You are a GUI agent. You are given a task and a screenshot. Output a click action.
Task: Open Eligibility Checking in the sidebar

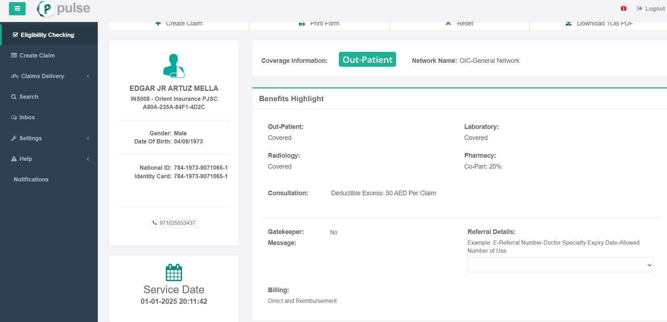[x=47, y=35]
